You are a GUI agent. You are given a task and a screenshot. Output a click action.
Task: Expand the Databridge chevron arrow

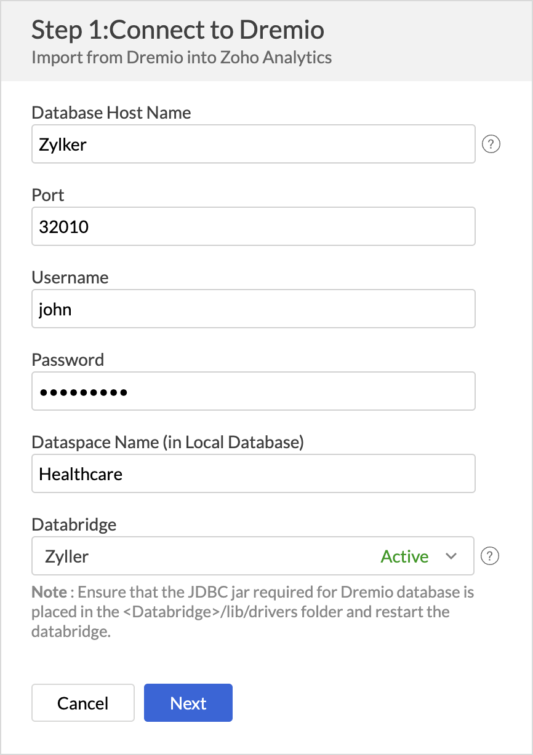click(451, 556)
